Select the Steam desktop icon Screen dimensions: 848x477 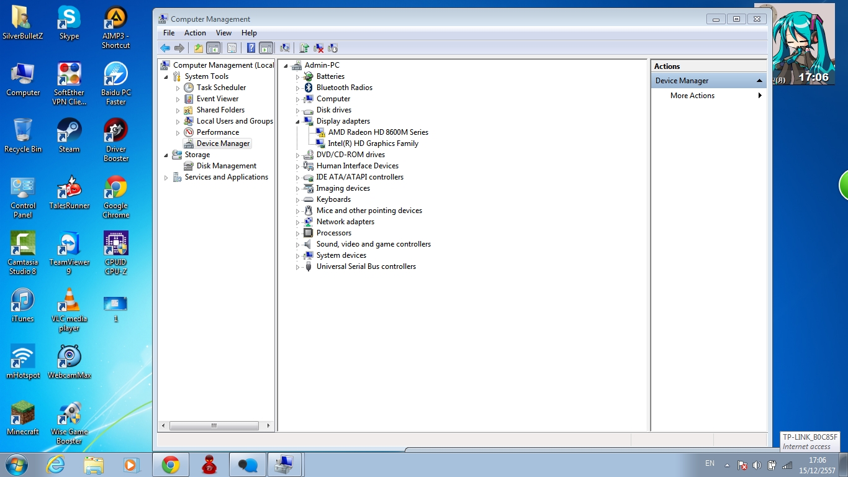pos(69,135)
